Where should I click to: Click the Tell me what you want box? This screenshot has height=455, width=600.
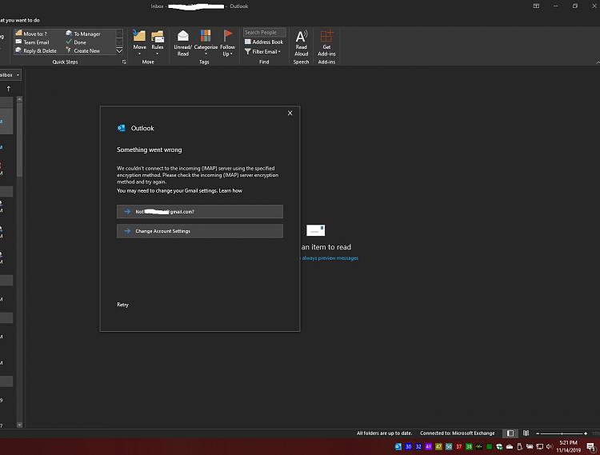coord(20,20)
